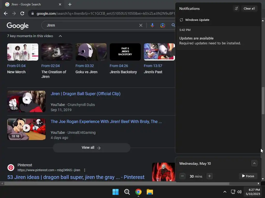Click the From 13:57 timestamp link
265x198 pixels.
[153, 66]
